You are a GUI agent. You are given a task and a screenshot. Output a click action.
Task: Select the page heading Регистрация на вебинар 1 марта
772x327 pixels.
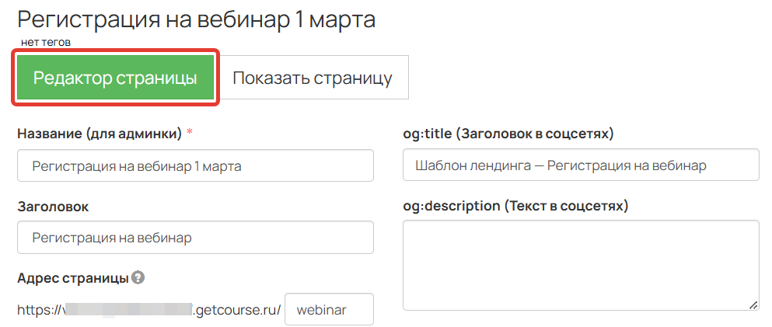pos(197,19)
